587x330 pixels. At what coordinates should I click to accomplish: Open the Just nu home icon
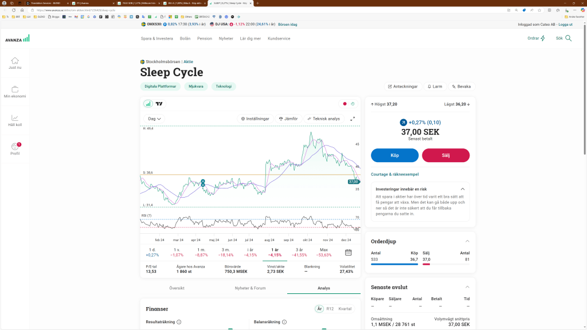pyautogui.click(x=15, y=61)
